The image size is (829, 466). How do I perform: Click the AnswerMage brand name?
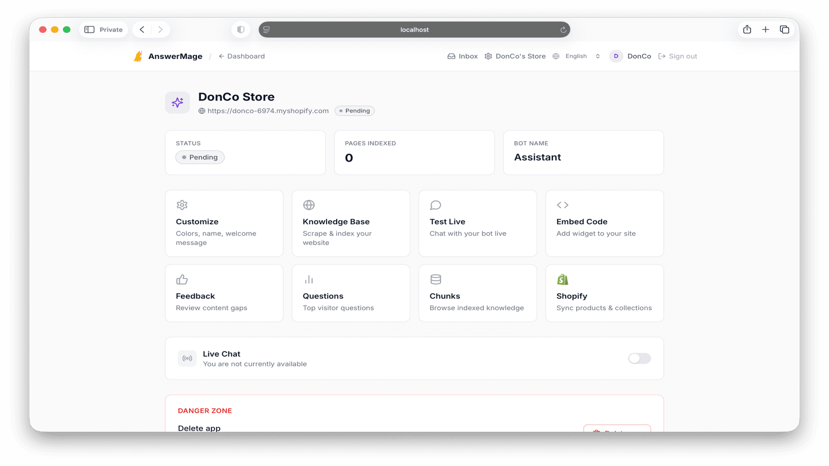(x=175, y=56)
